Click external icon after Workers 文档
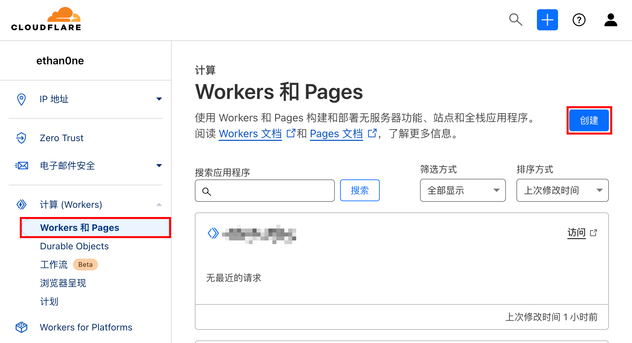 point(291,133)
